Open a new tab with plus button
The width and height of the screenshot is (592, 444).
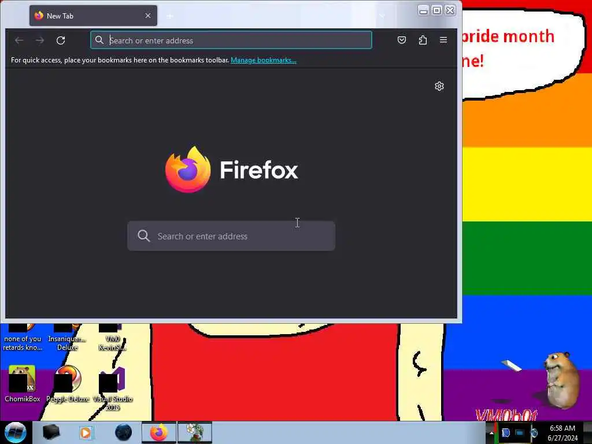click(170, 16)
